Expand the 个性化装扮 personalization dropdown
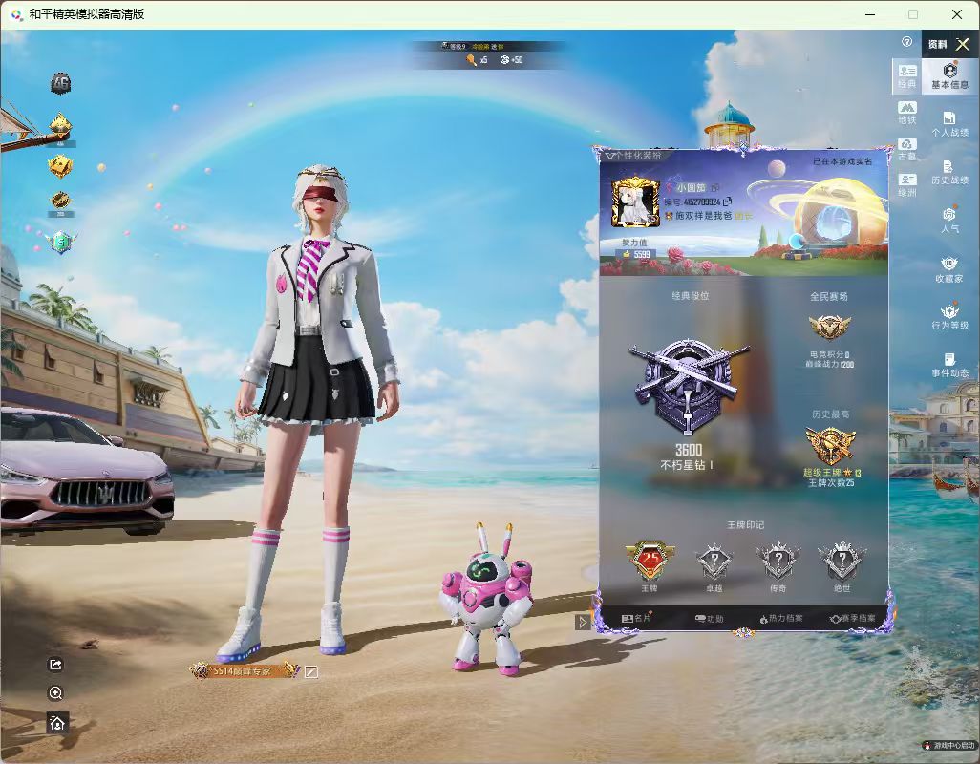The height and width of the screenshot is (764, 980). click(x=632, y=156)
